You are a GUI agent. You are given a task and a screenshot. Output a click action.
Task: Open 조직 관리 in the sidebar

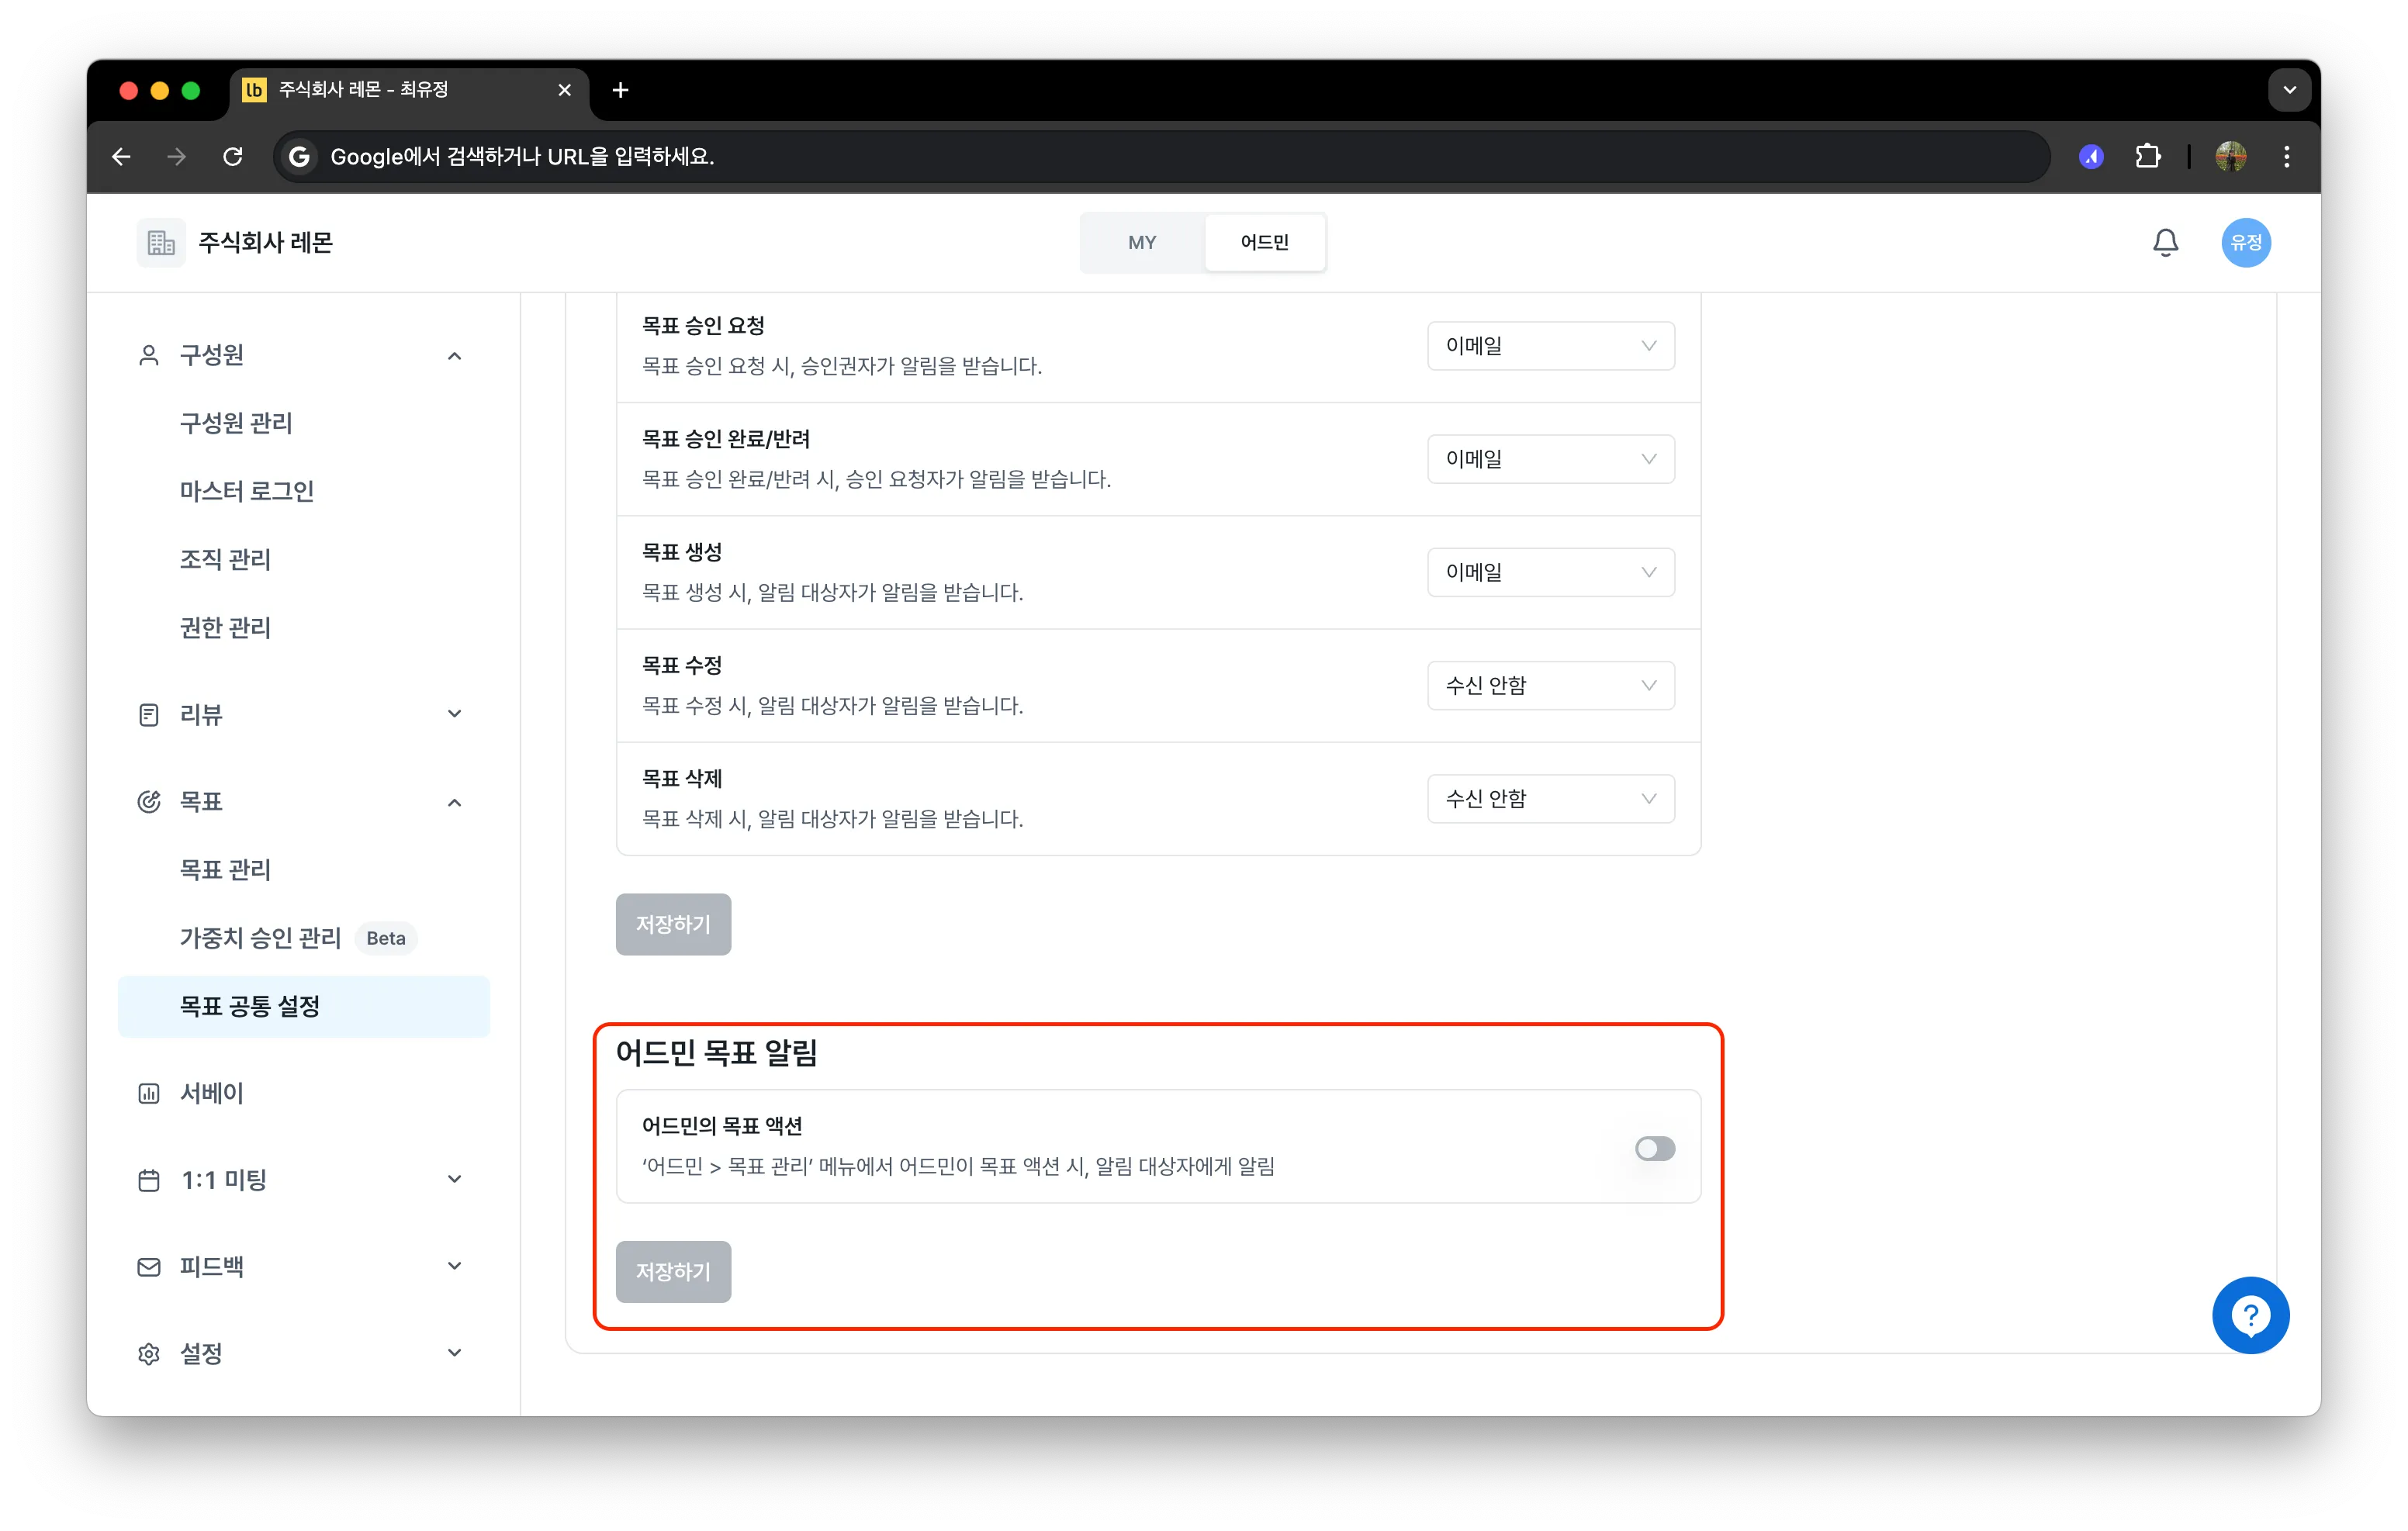pos(225,559)
